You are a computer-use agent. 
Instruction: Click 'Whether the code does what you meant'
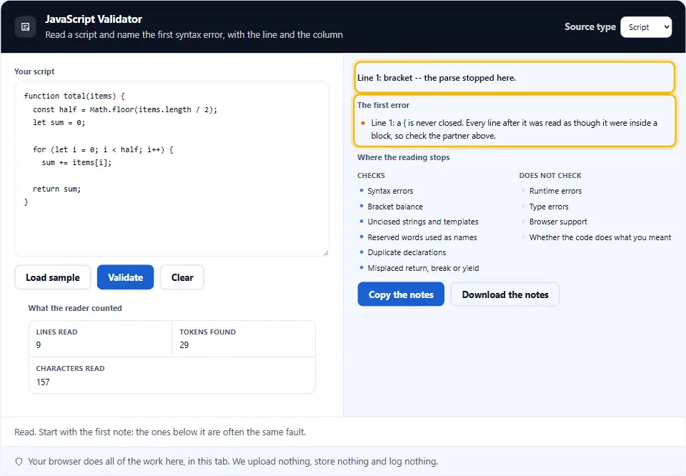click(x=600, y=237)
